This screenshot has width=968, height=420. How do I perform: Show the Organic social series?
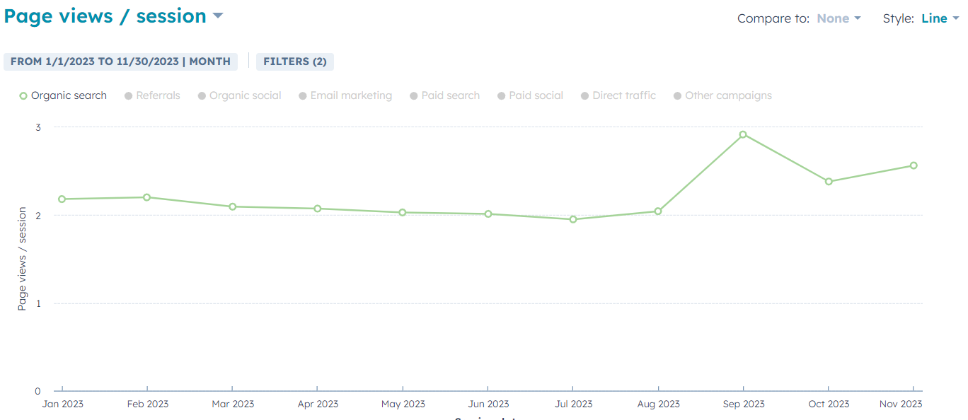[240, 95]
